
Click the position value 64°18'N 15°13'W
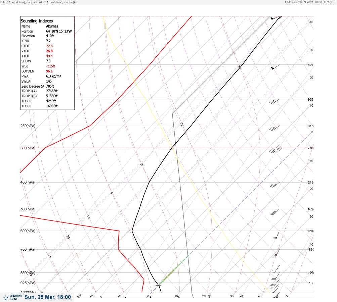59,31
